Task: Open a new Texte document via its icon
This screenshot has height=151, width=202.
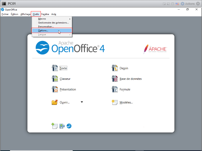Action: tap(55, 68)
